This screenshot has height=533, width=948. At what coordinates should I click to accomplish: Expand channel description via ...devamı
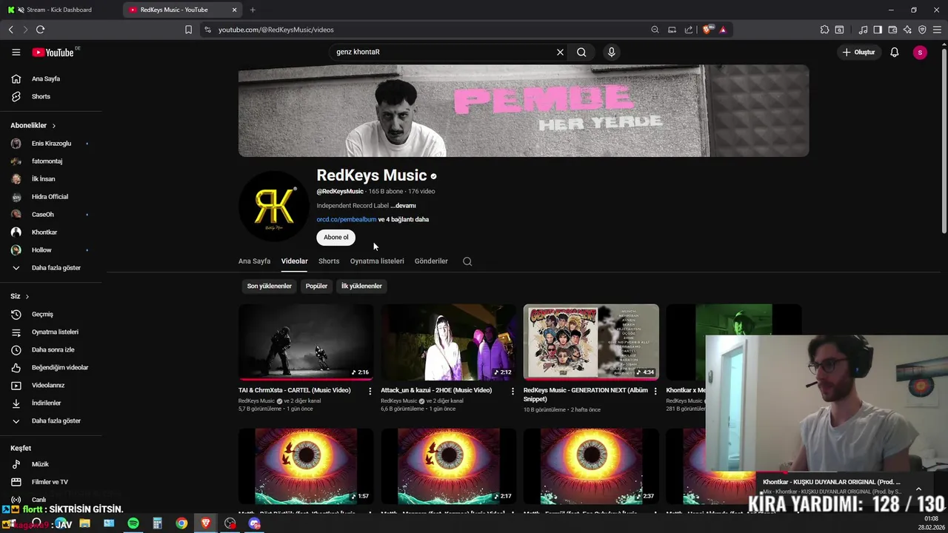click(x=403, y=206)
